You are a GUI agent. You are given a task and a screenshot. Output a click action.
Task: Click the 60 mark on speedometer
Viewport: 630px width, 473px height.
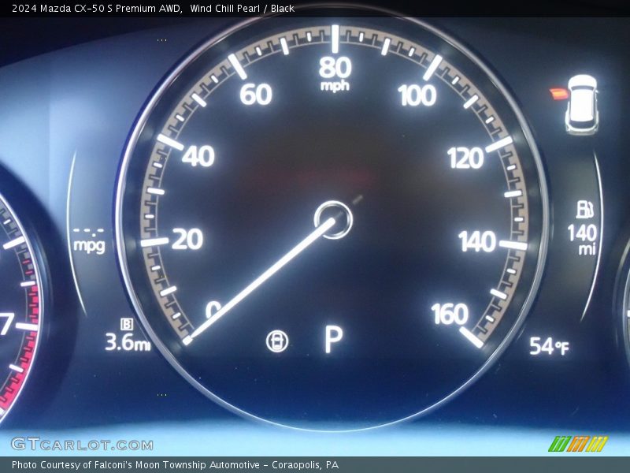[x=255, y=95]
